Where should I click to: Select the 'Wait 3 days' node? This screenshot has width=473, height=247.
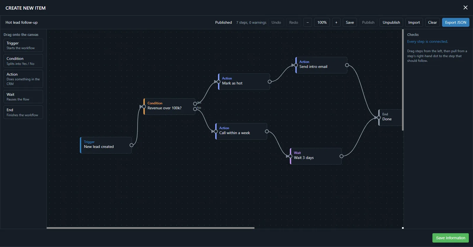pyautogui.click(x=316, y=156)
